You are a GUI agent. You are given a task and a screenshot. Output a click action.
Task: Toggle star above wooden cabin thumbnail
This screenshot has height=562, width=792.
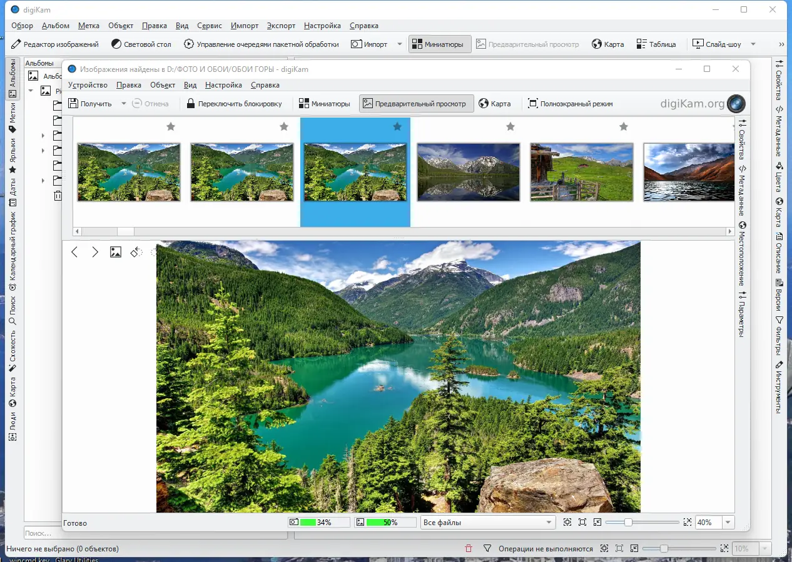click(x=624, y=127)
